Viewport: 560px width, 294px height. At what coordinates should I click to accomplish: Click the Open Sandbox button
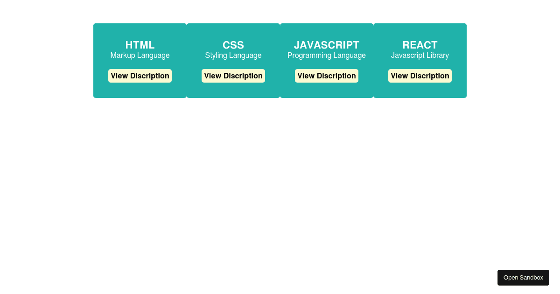pos(523,278)
